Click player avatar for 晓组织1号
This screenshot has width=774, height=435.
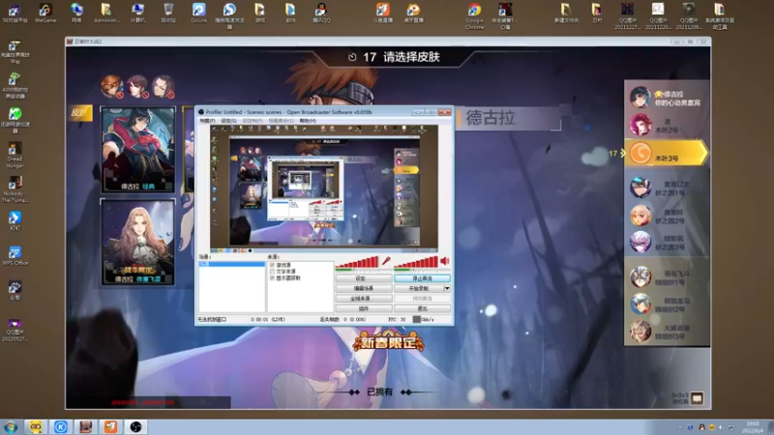tap(640, 277)
